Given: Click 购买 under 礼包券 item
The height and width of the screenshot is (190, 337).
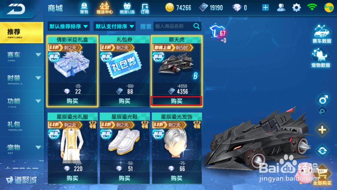Looking at the screenshot, I should [124, 101].
